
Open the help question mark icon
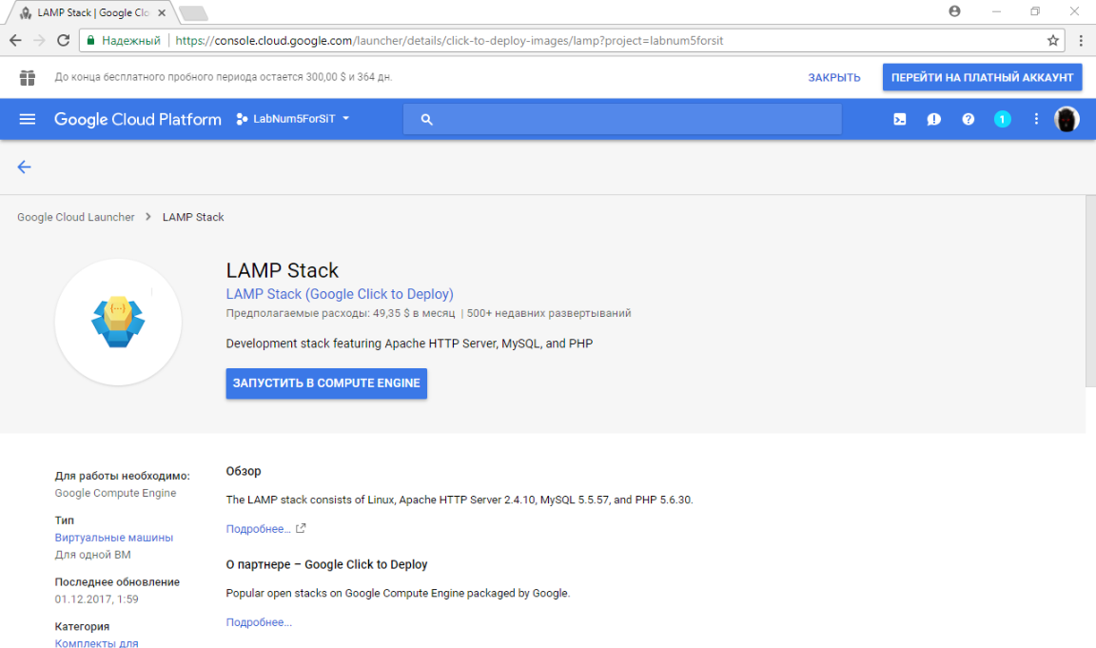tap(969, 120)
